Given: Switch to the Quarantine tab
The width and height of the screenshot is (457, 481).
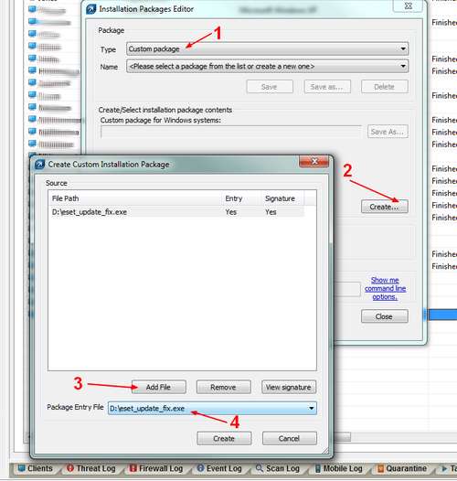Looking at the screenshot, I should [402, 468].
